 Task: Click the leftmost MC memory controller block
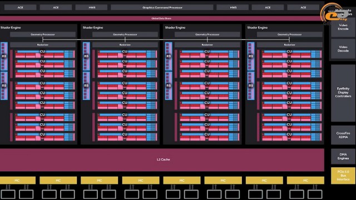point(17,181)
